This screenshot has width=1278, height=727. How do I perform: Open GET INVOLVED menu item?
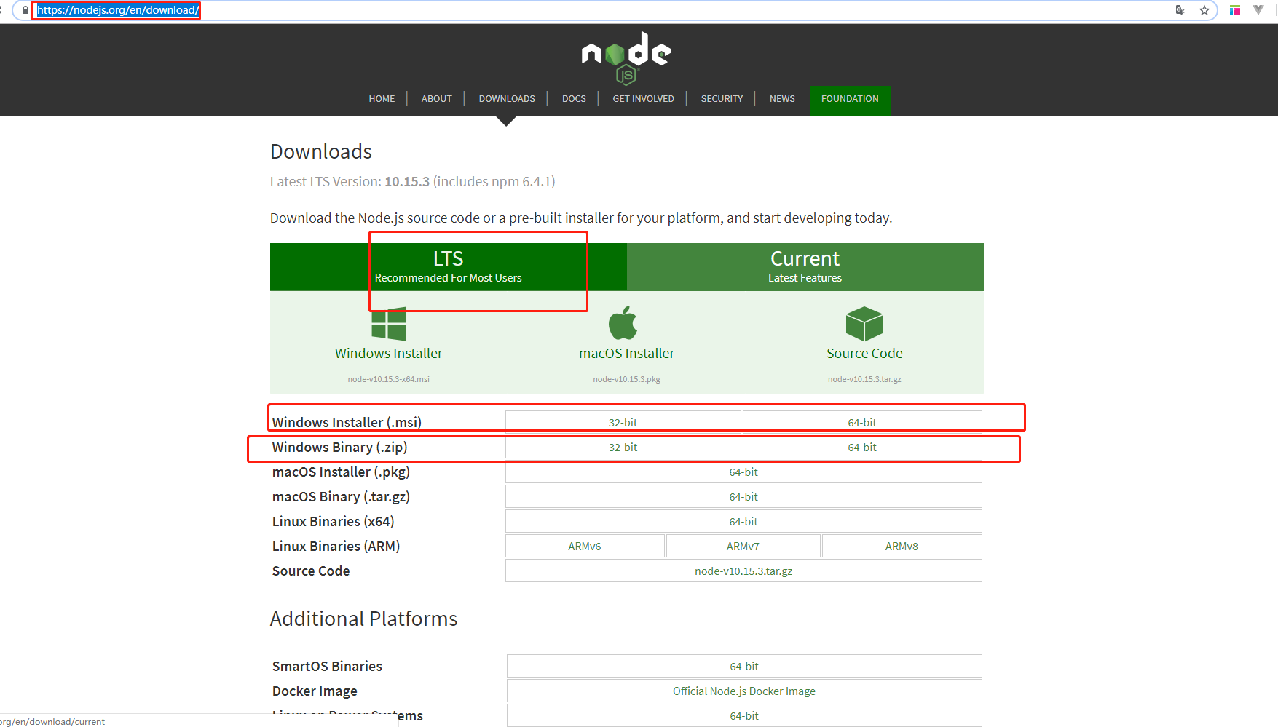(643, 99)
